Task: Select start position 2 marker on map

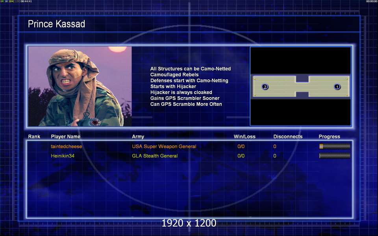Action: 265,87
